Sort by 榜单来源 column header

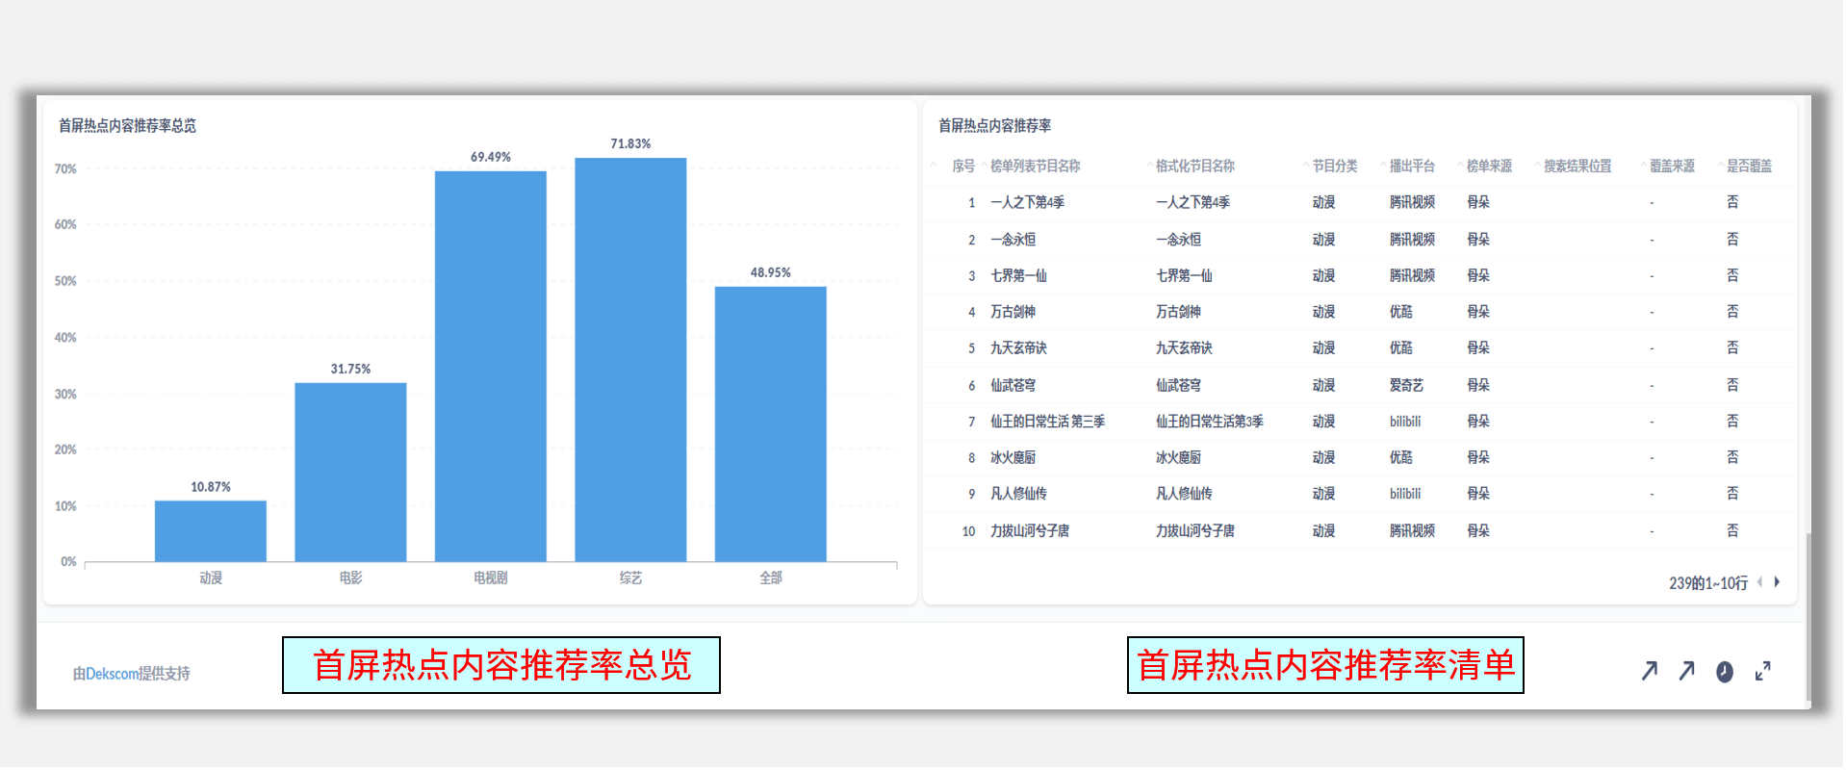(1488, 167)
